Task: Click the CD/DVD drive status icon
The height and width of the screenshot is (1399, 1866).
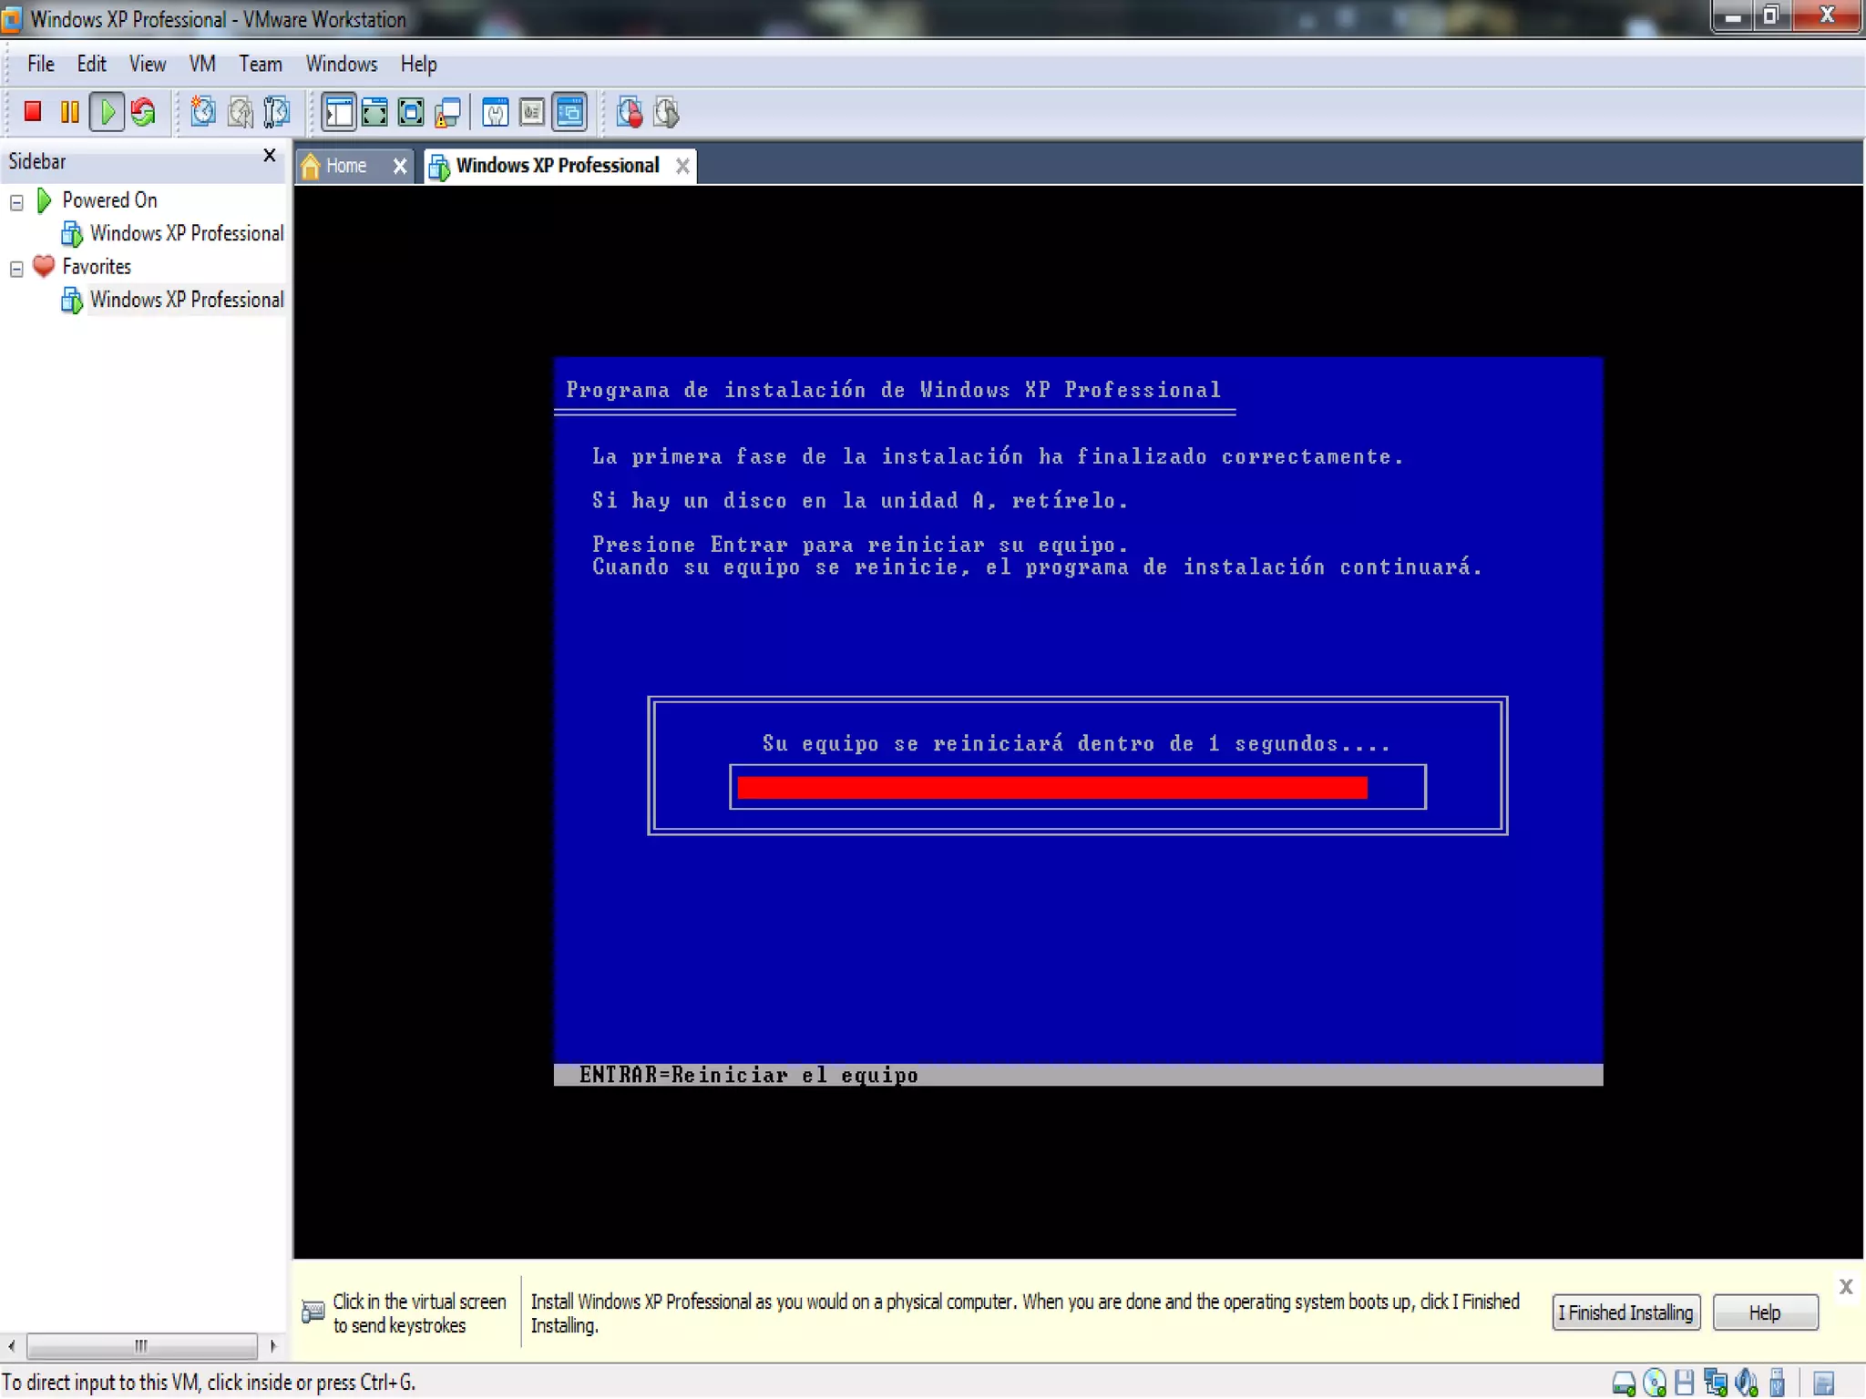Action: click(x=1654, y=1383)
